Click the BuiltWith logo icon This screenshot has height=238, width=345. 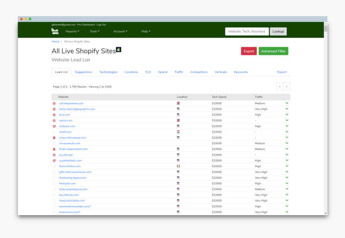(55, 31)
